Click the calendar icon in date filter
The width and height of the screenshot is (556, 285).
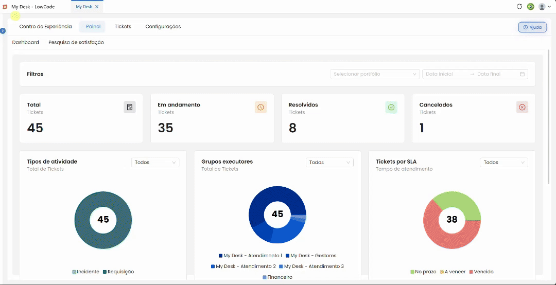(x=522, y=74)
